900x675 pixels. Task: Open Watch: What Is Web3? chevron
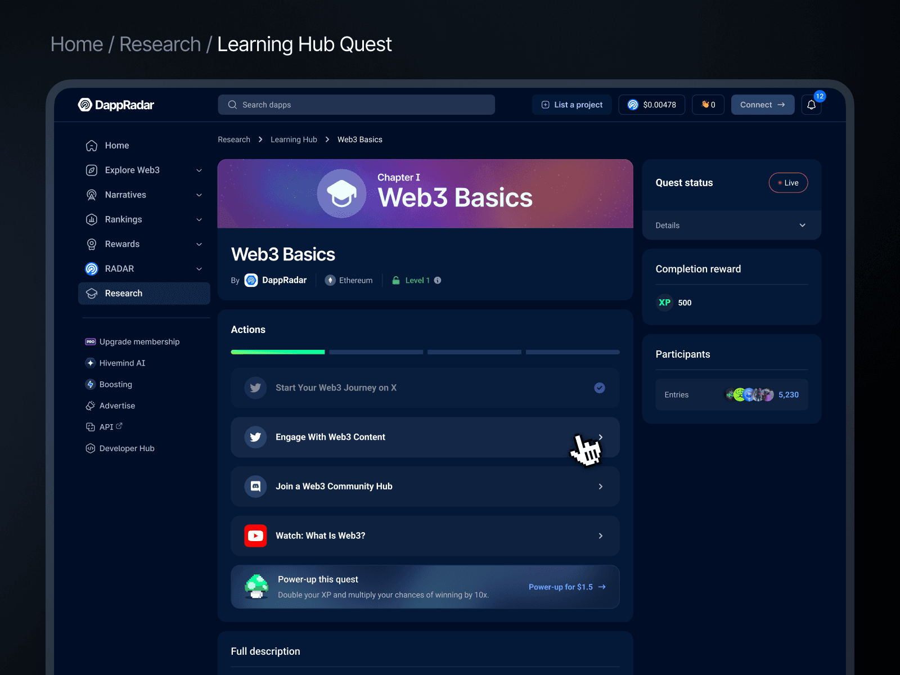[601, 536]
